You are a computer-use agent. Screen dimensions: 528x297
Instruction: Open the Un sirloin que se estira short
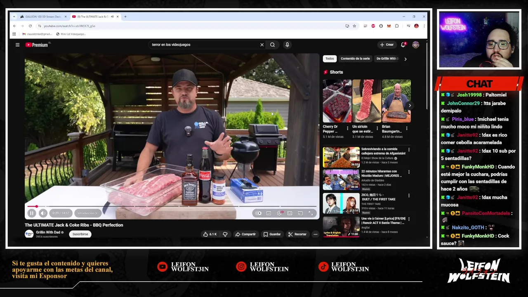point(367,101)
